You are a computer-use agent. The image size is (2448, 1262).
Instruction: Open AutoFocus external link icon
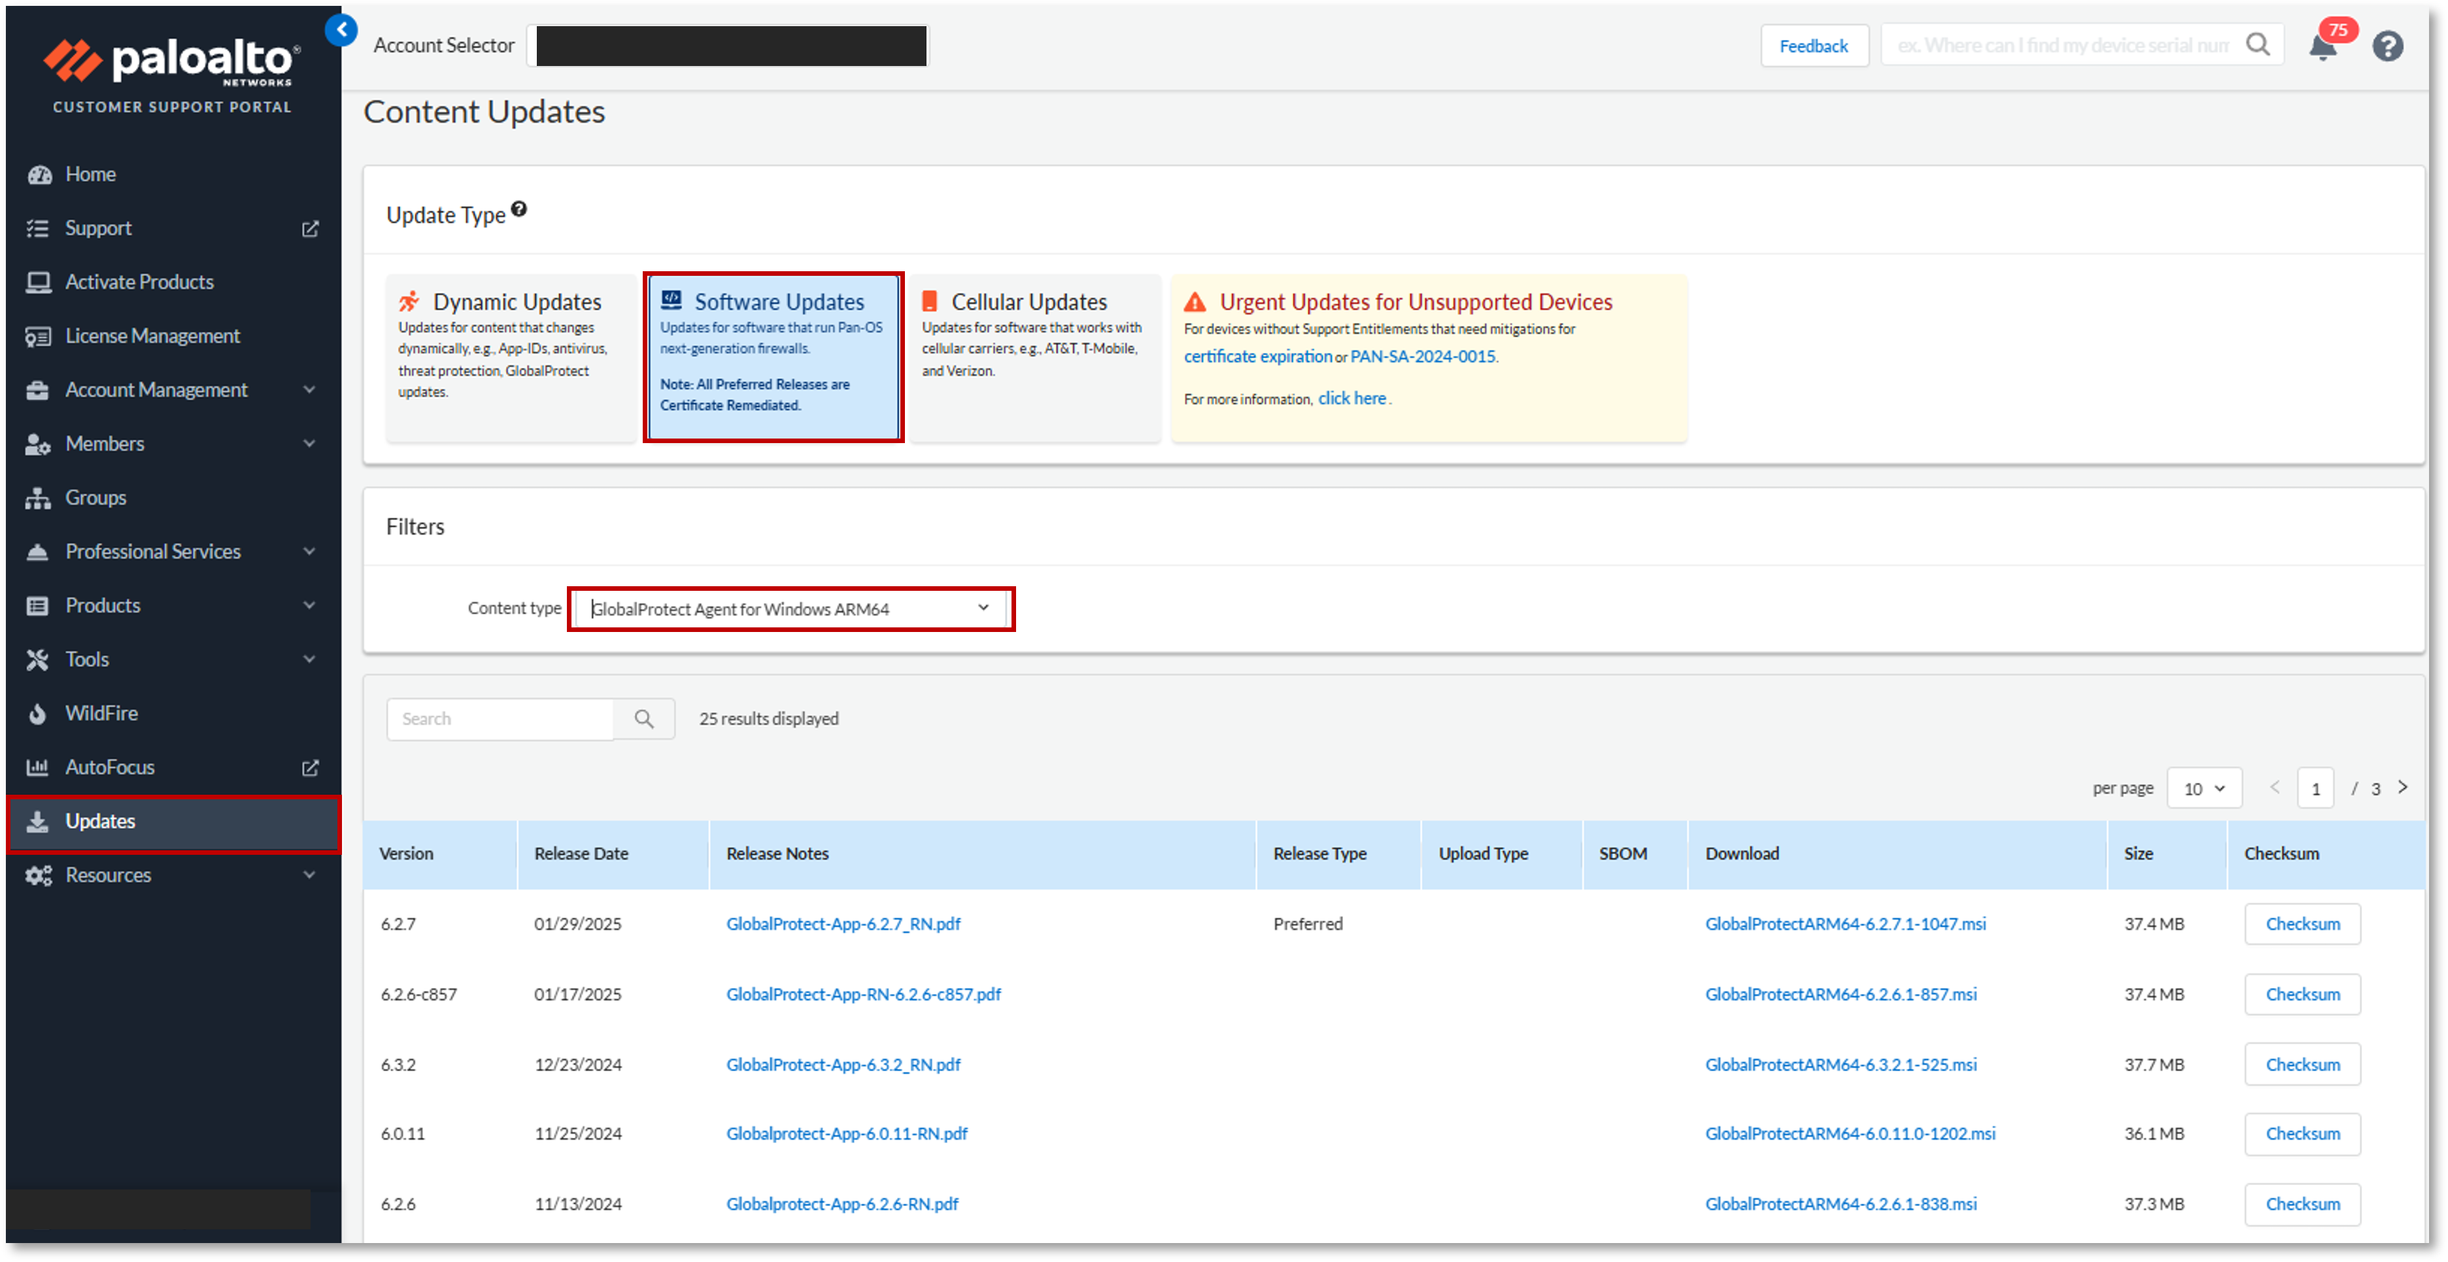[310, 767]
